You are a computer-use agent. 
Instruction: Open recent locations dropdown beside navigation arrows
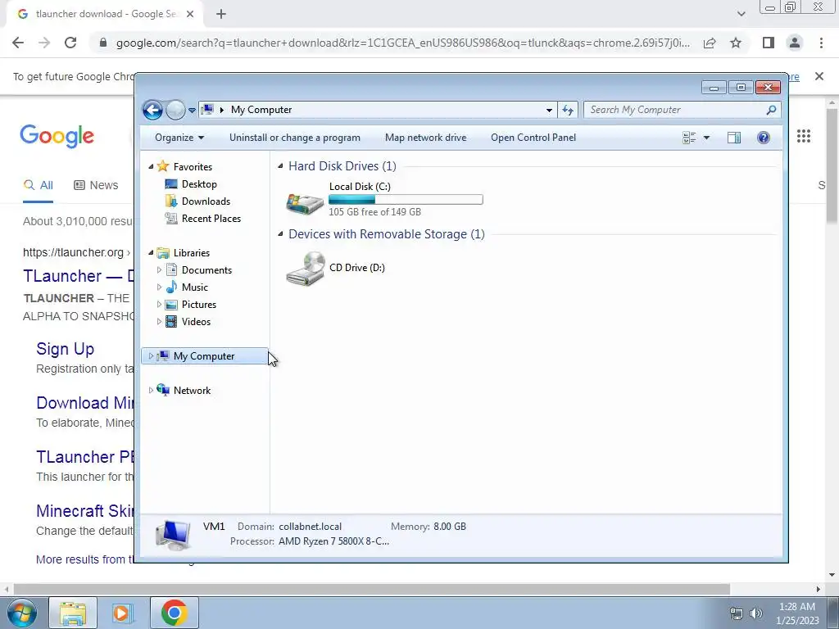(192, 111)
